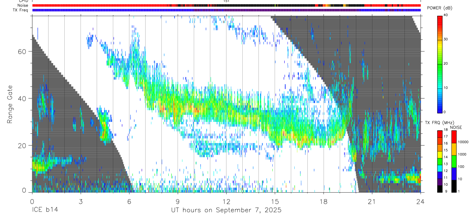Click the 'TX Freq' row label at top left
Screen dimensions: 473x218
21,10
